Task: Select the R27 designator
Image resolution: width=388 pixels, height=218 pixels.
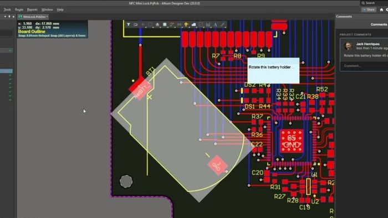Action: pyautogui.click(x=280, y=196)
